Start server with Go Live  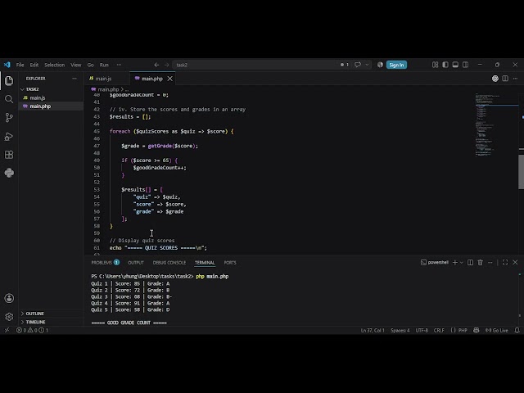(x=497, y=330)
